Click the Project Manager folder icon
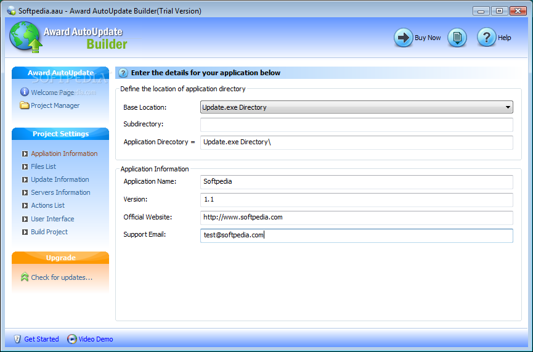Viewport: 533px width, 352px height. (25, 105)
